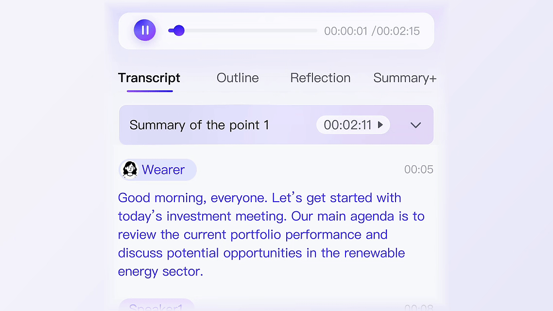Seek along the audio progress track
This screenshot has height=311, width=553.
[x=242, y=31]
